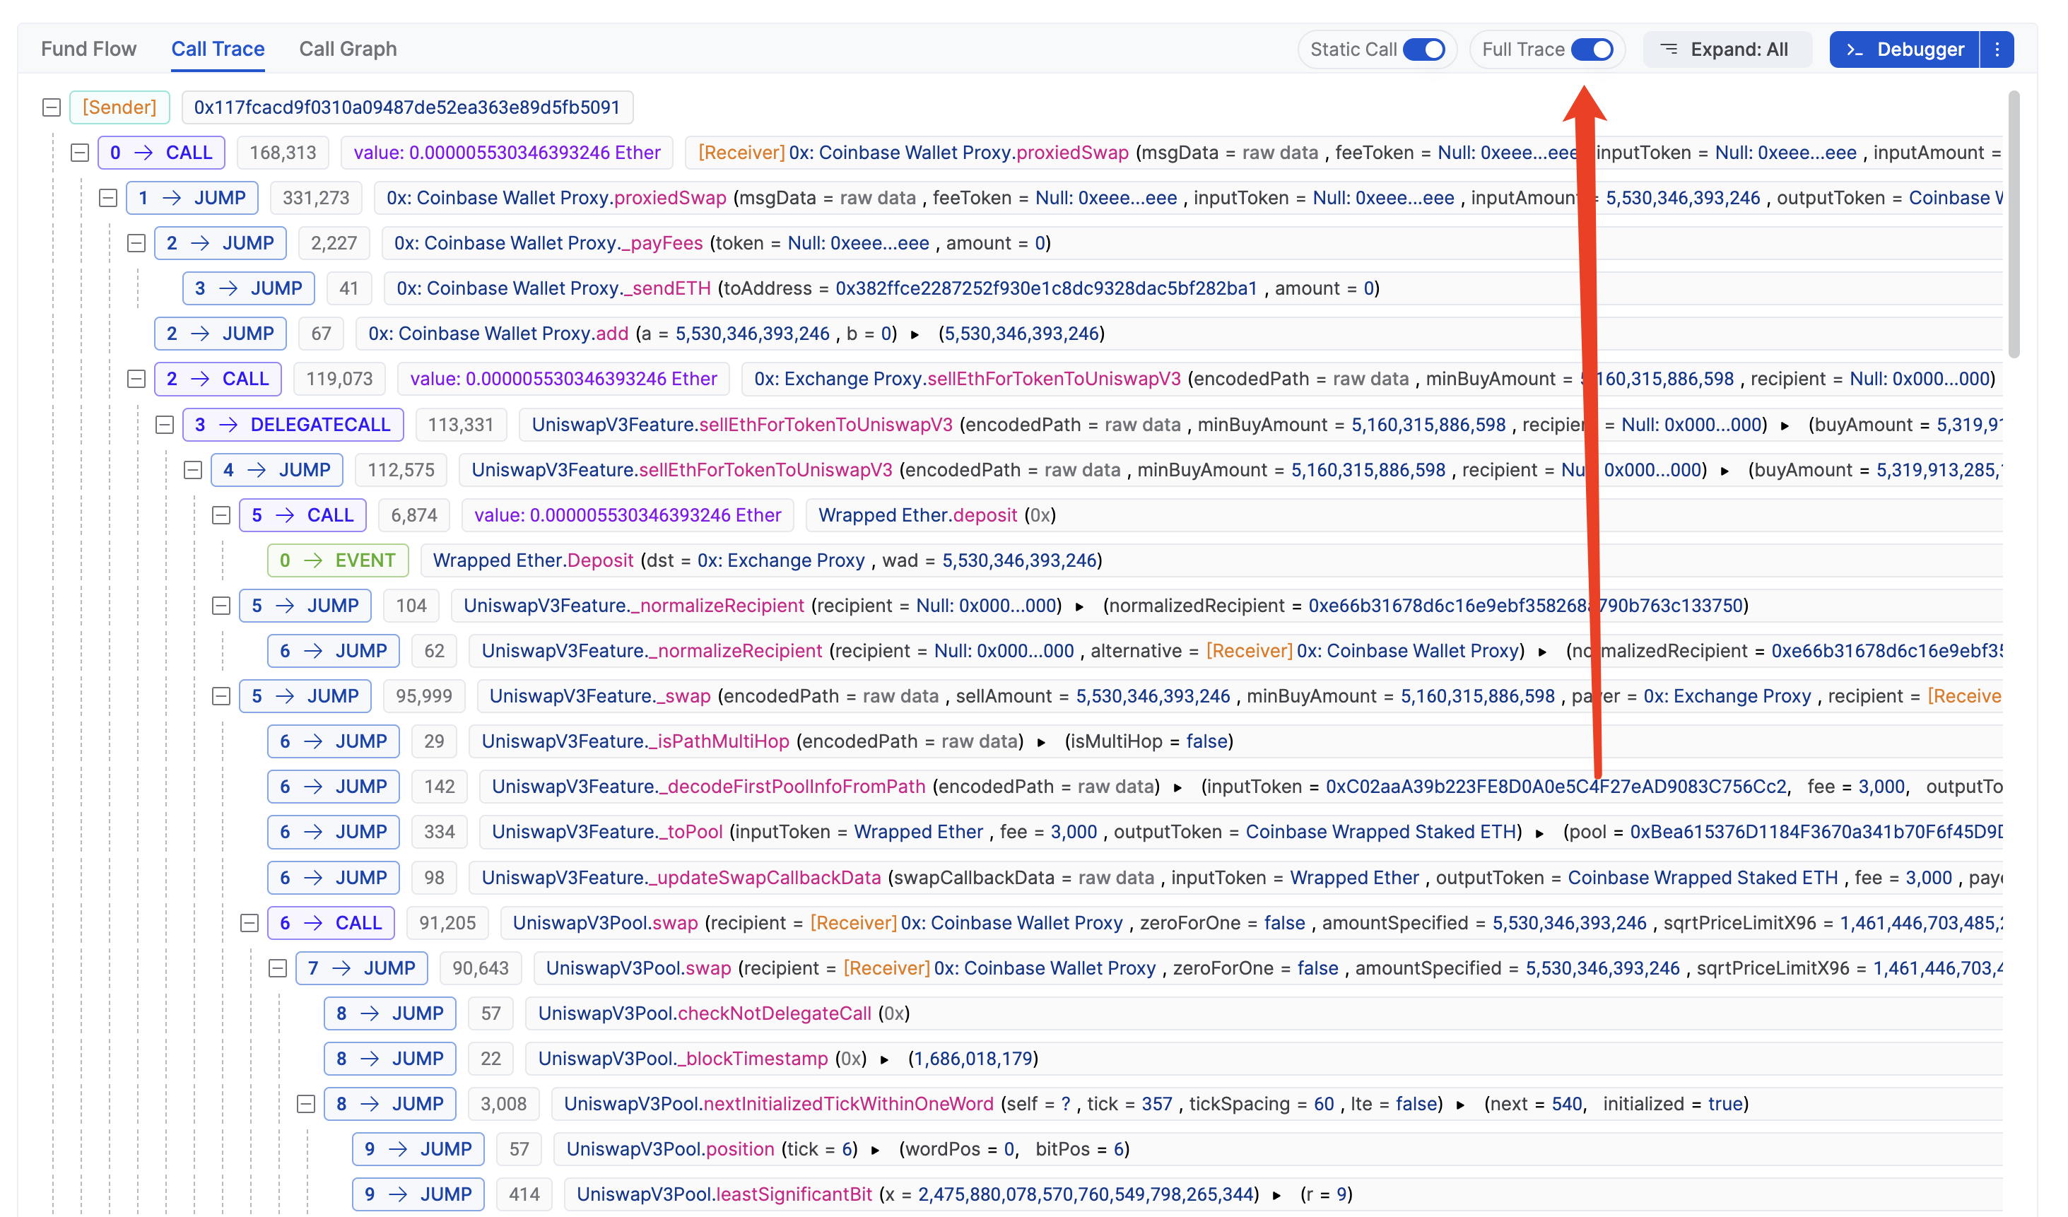Switch to the Fund Flow tab

pos(88,49)
